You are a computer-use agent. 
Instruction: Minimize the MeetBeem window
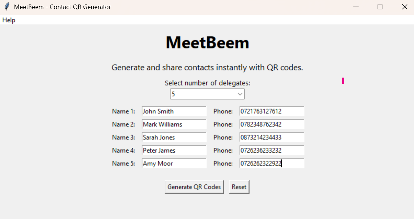pyautogui.click(x=356, y=7)
